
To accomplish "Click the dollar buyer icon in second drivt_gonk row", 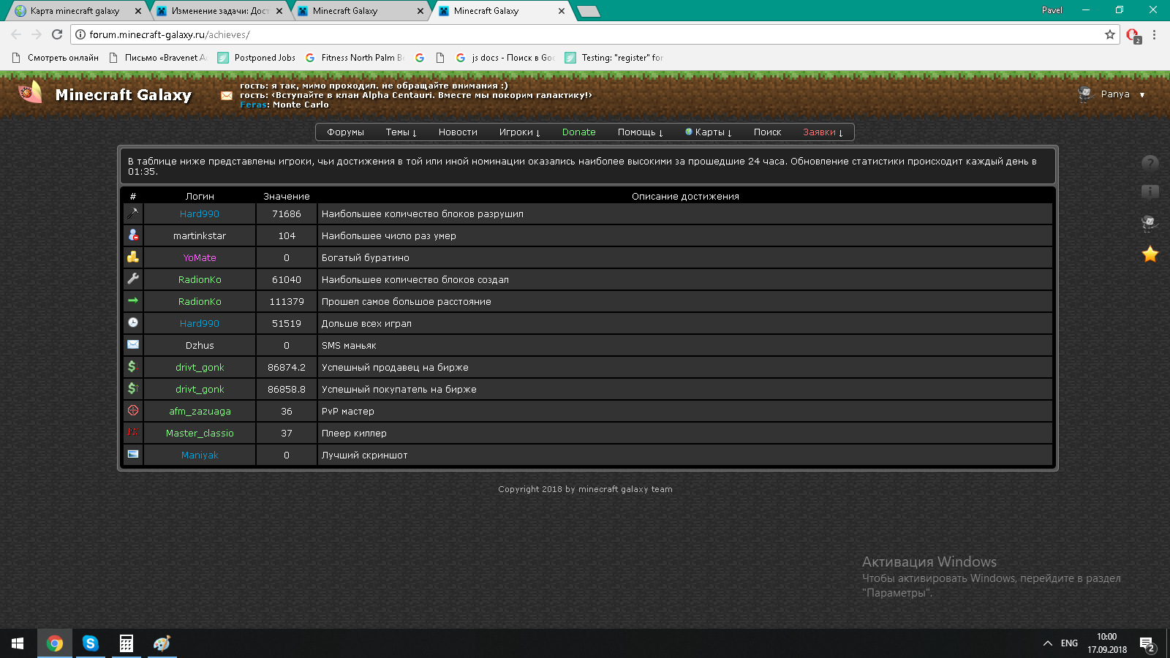I will [x=133, y=389].
